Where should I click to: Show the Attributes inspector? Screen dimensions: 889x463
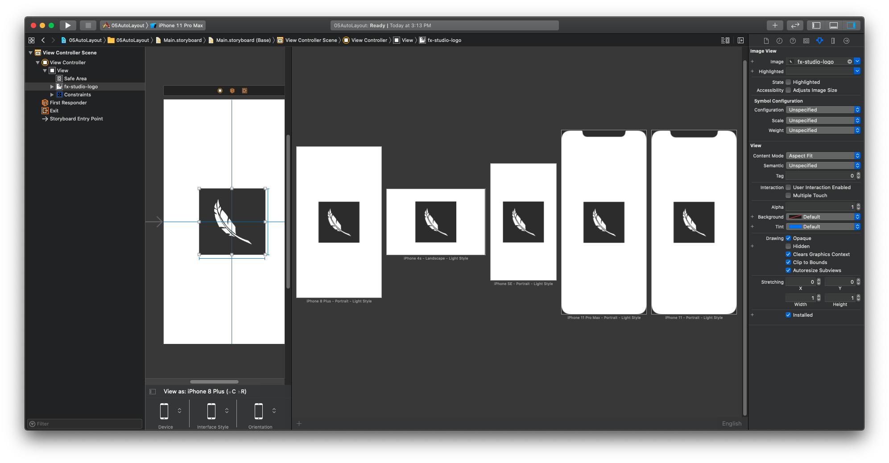[x=819, y=41]
